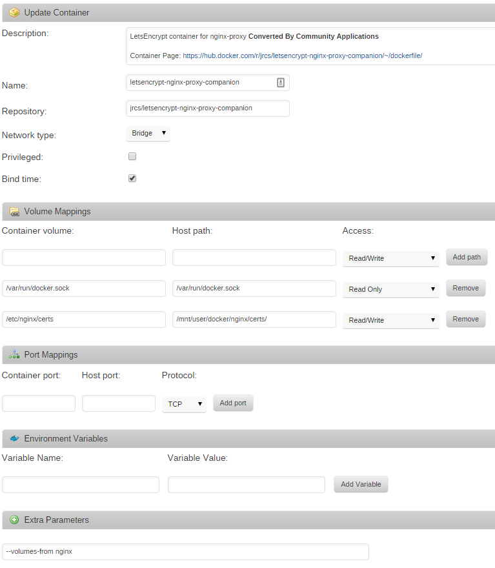The width and height of the screenshot is (495, 568).
Task: Click the Environment Variables section title
Action: pyautogui.click(x=66, y=439)
